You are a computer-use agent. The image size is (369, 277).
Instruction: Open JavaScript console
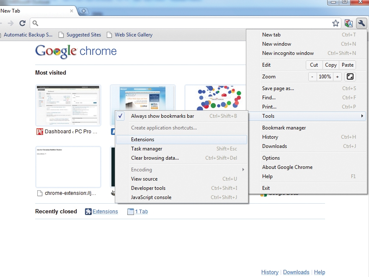(x=181, y=197)
